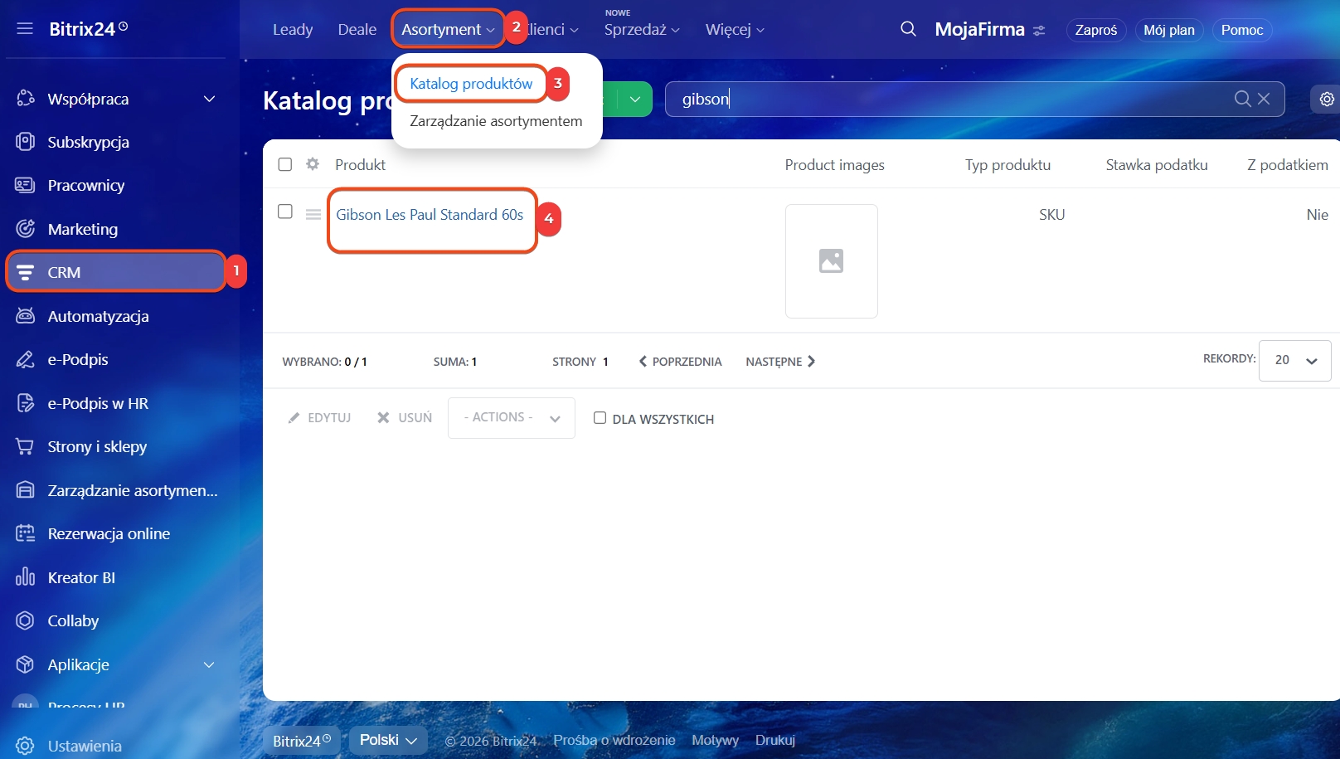Click the Kreator BI chart icon
Viewport: 1340px width, 759px height.
[26, 577]
